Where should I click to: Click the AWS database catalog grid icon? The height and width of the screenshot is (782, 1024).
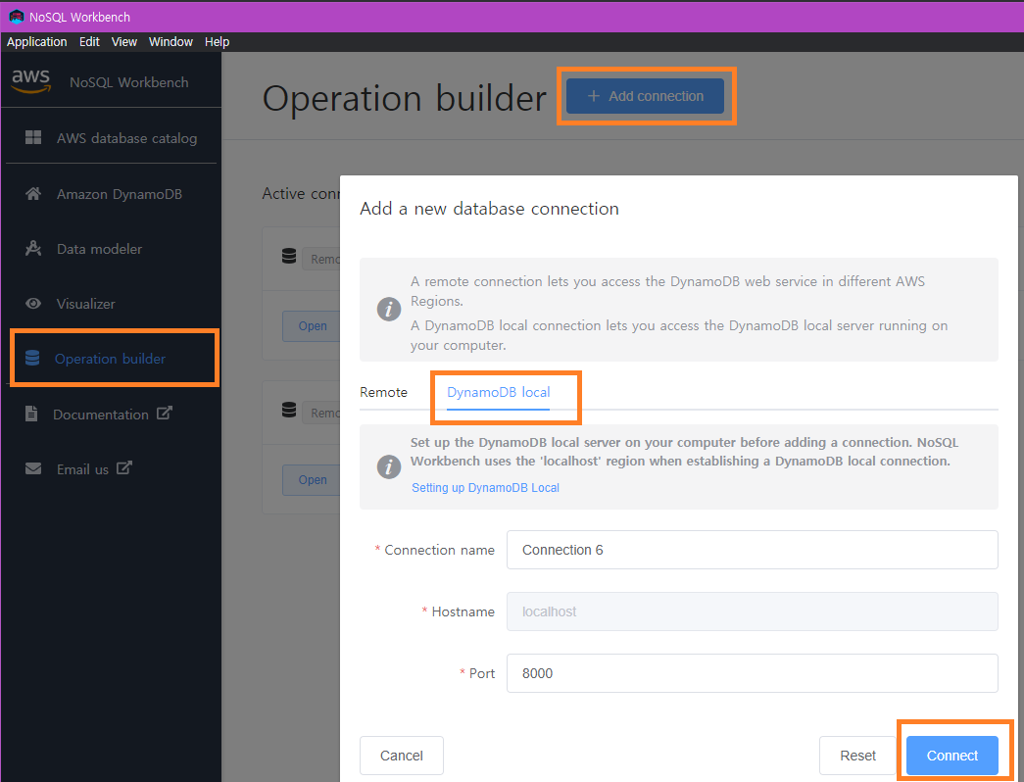33,138
